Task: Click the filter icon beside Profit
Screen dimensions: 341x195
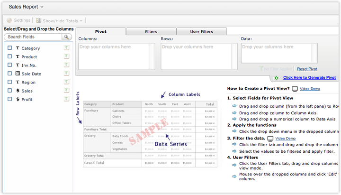Action: coord(67,99)
